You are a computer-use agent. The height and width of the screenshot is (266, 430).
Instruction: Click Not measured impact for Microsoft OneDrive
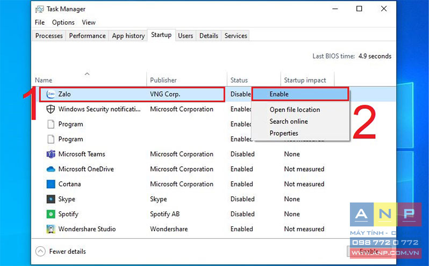pos(304,169)
